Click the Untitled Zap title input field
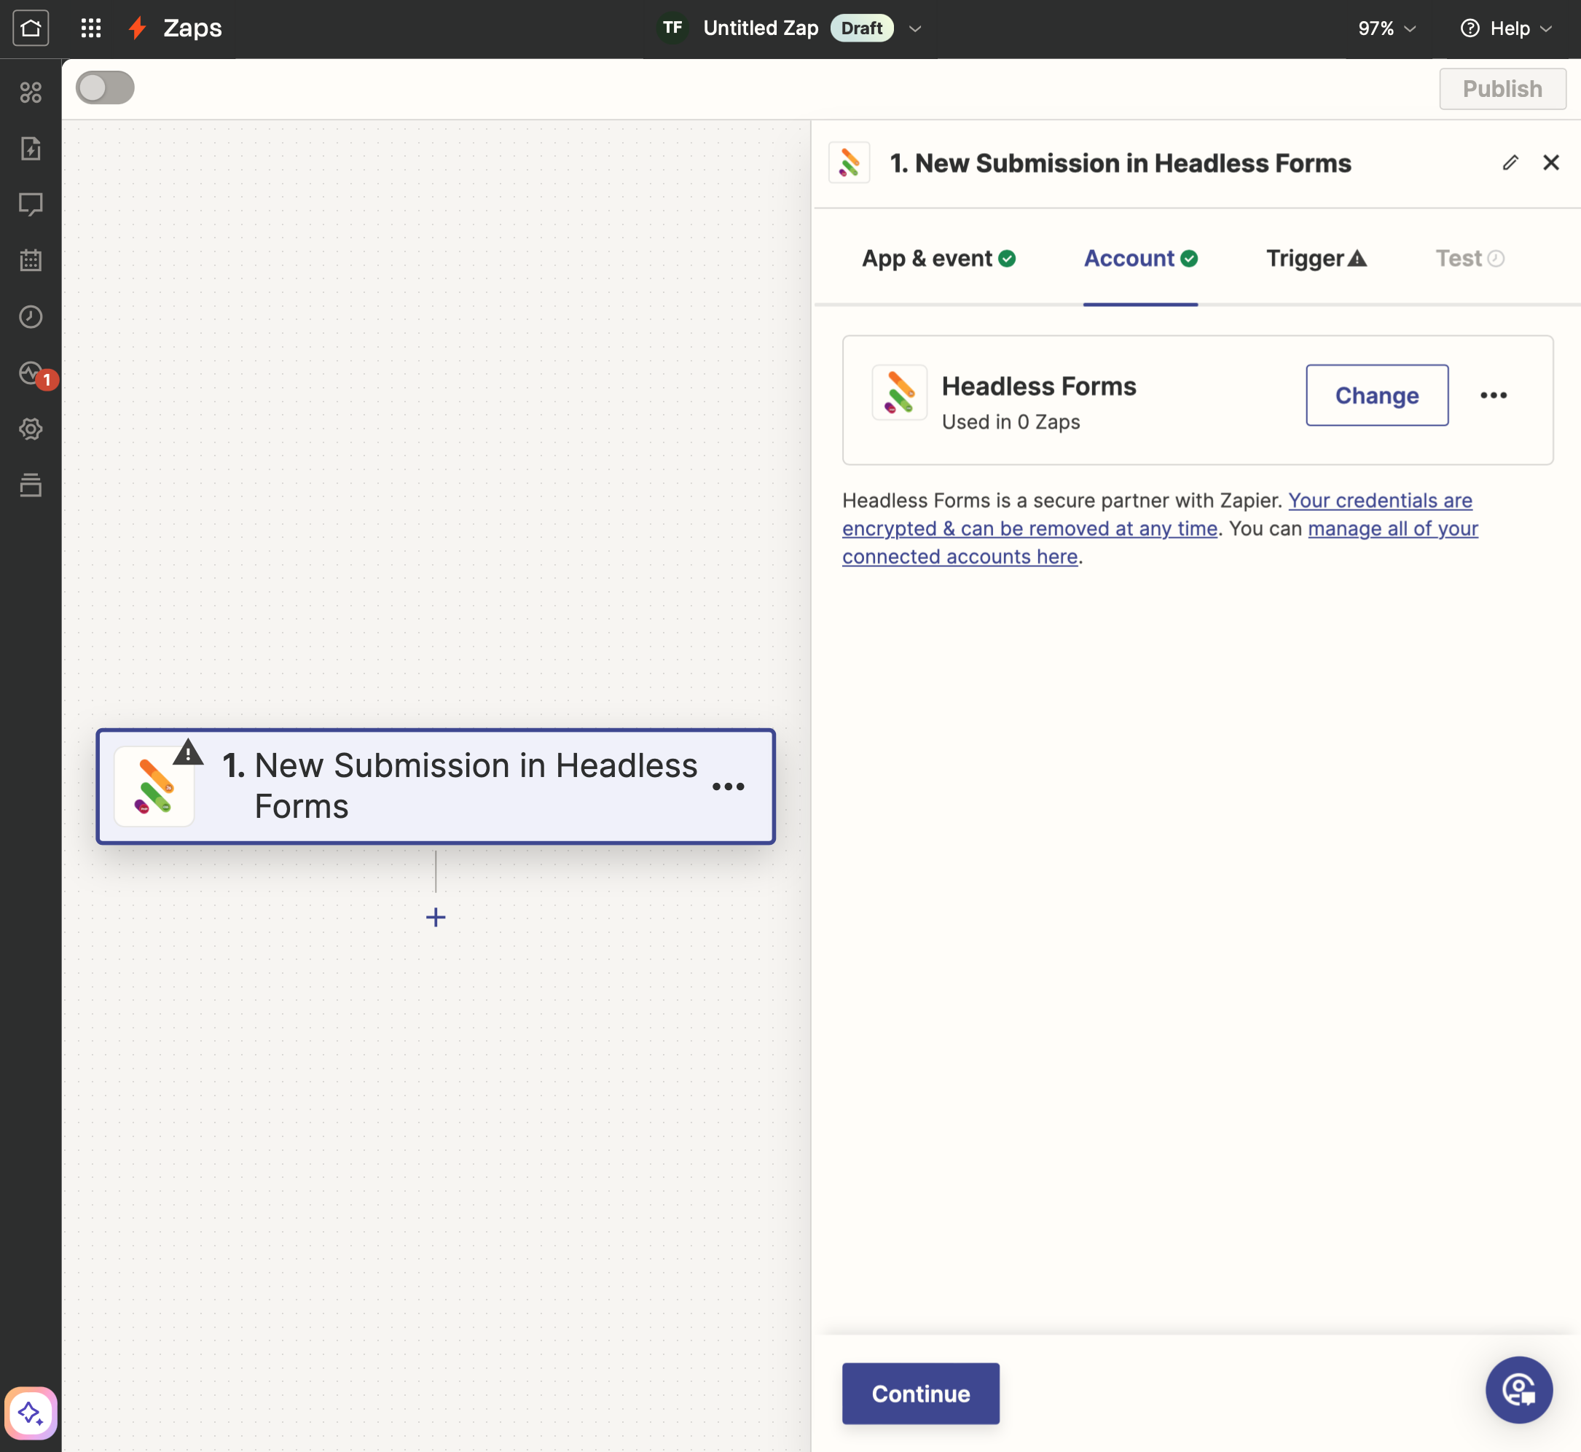The height and width of the screenshot is (1452, 1581). pos(763,26)
